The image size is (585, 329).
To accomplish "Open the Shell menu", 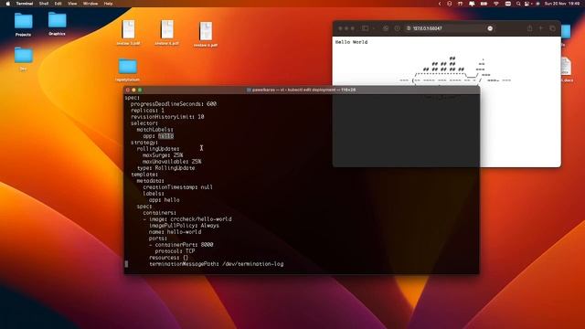I will tap(44, 4).
